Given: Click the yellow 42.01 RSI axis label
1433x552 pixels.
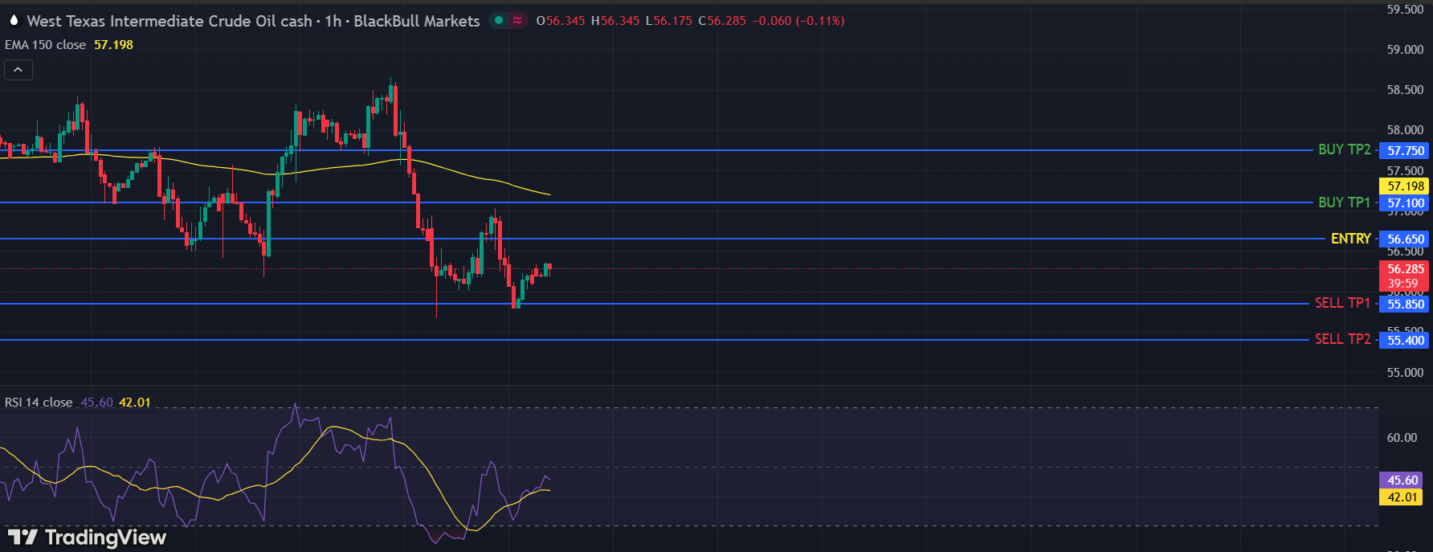Looking at the screenshot, I should 1402,497.
